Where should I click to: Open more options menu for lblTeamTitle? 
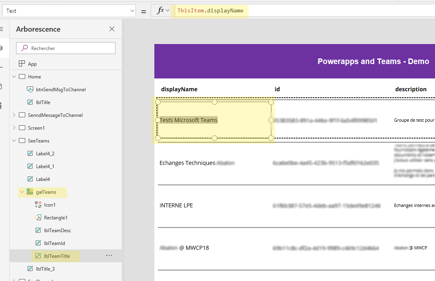[x=109, y=256]
